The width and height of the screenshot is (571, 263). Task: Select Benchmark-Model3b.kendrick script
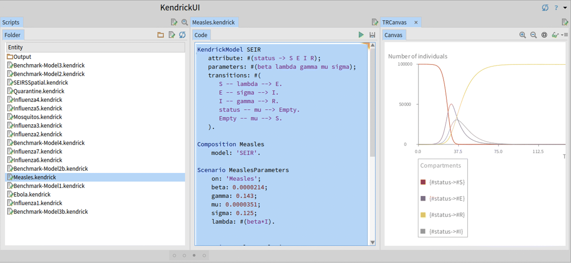(48, 212)
